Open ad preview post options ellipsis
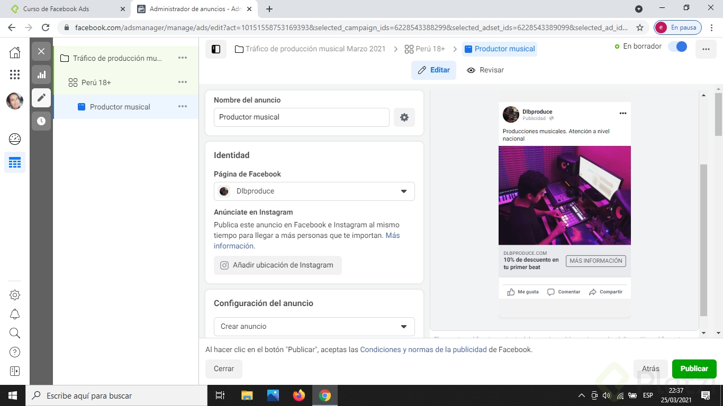723x406 pixels. click(623, 113)
